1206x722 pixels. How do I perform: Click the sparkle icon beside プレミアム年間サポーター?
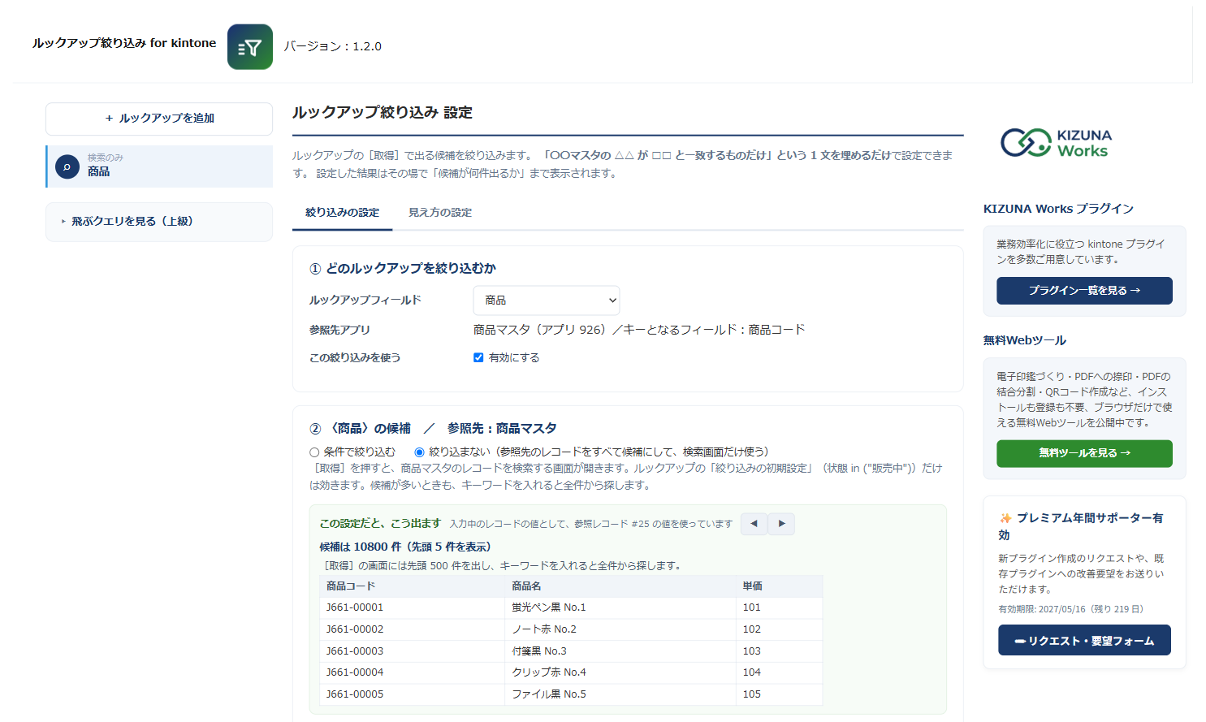point(1005,518)
